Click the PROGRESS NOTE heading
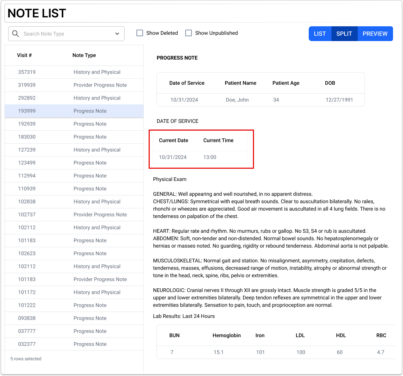Image resolution: width=403 pixels, height=376 pixels. 177,58
